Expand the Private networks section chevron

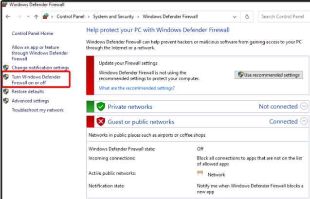pyautogui.click(x=305, y=107)
